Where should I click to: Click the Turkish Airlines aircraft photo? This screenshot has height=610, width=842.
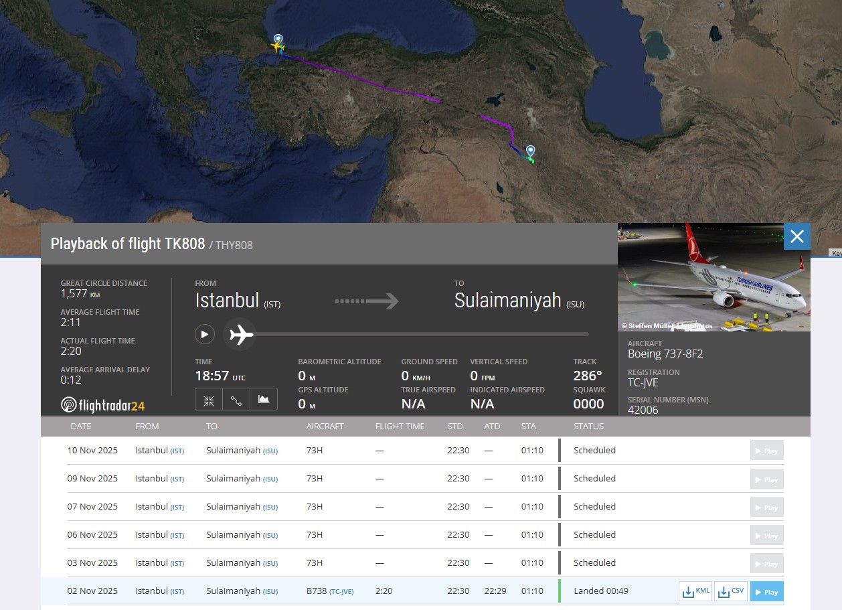(x=713, y=277)
